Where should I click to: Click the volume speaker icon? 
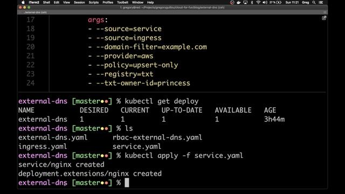click(265, 2)
